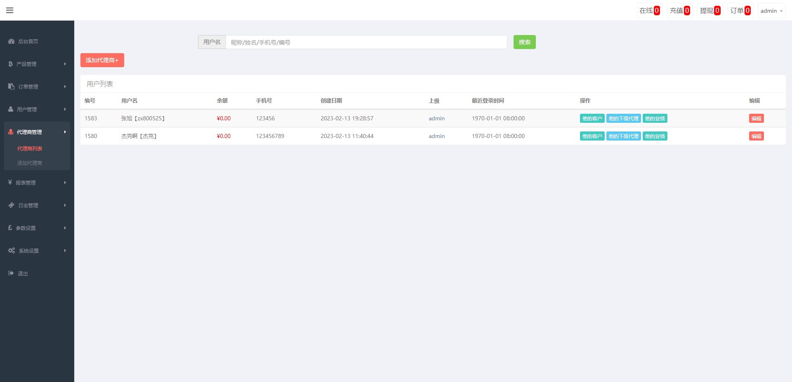Click the gears icon for 系统设置

12,251
